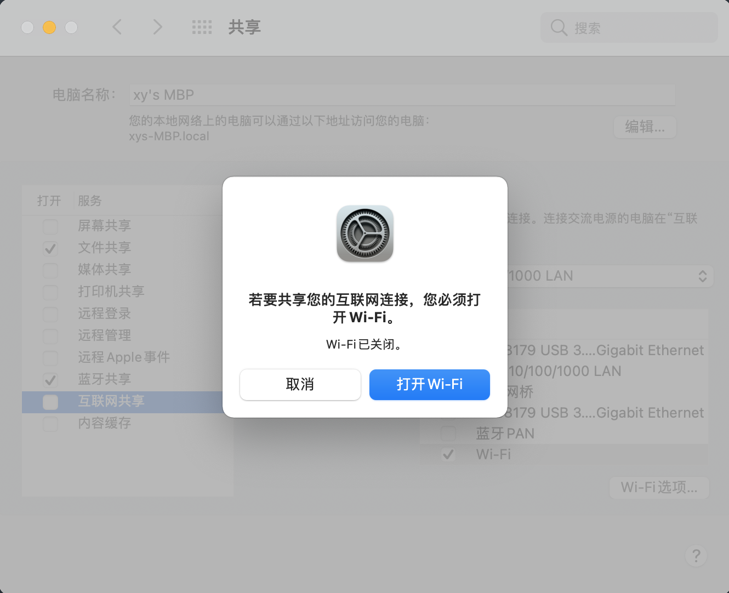Click the 电脑名称 text field

click(x=402, y=95)
